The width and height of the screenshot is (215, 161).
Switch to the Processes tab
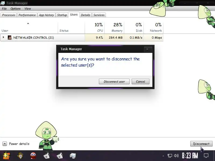point(9,15)
